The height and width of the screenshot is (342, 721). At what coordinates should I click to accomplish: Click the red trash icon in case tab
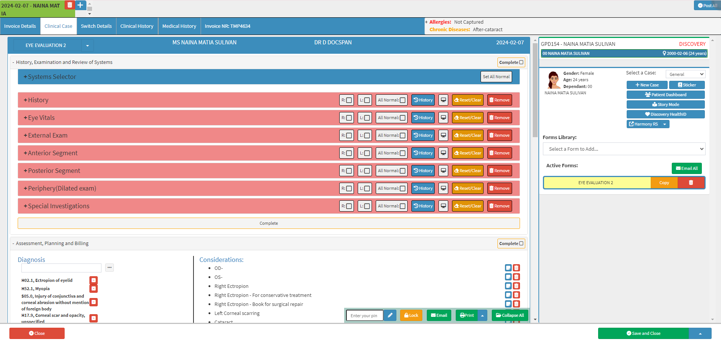click(70, 5)
